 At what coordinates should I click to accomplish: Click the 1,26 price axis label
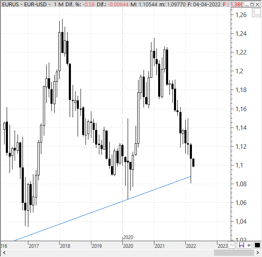(x=241, y=15)
